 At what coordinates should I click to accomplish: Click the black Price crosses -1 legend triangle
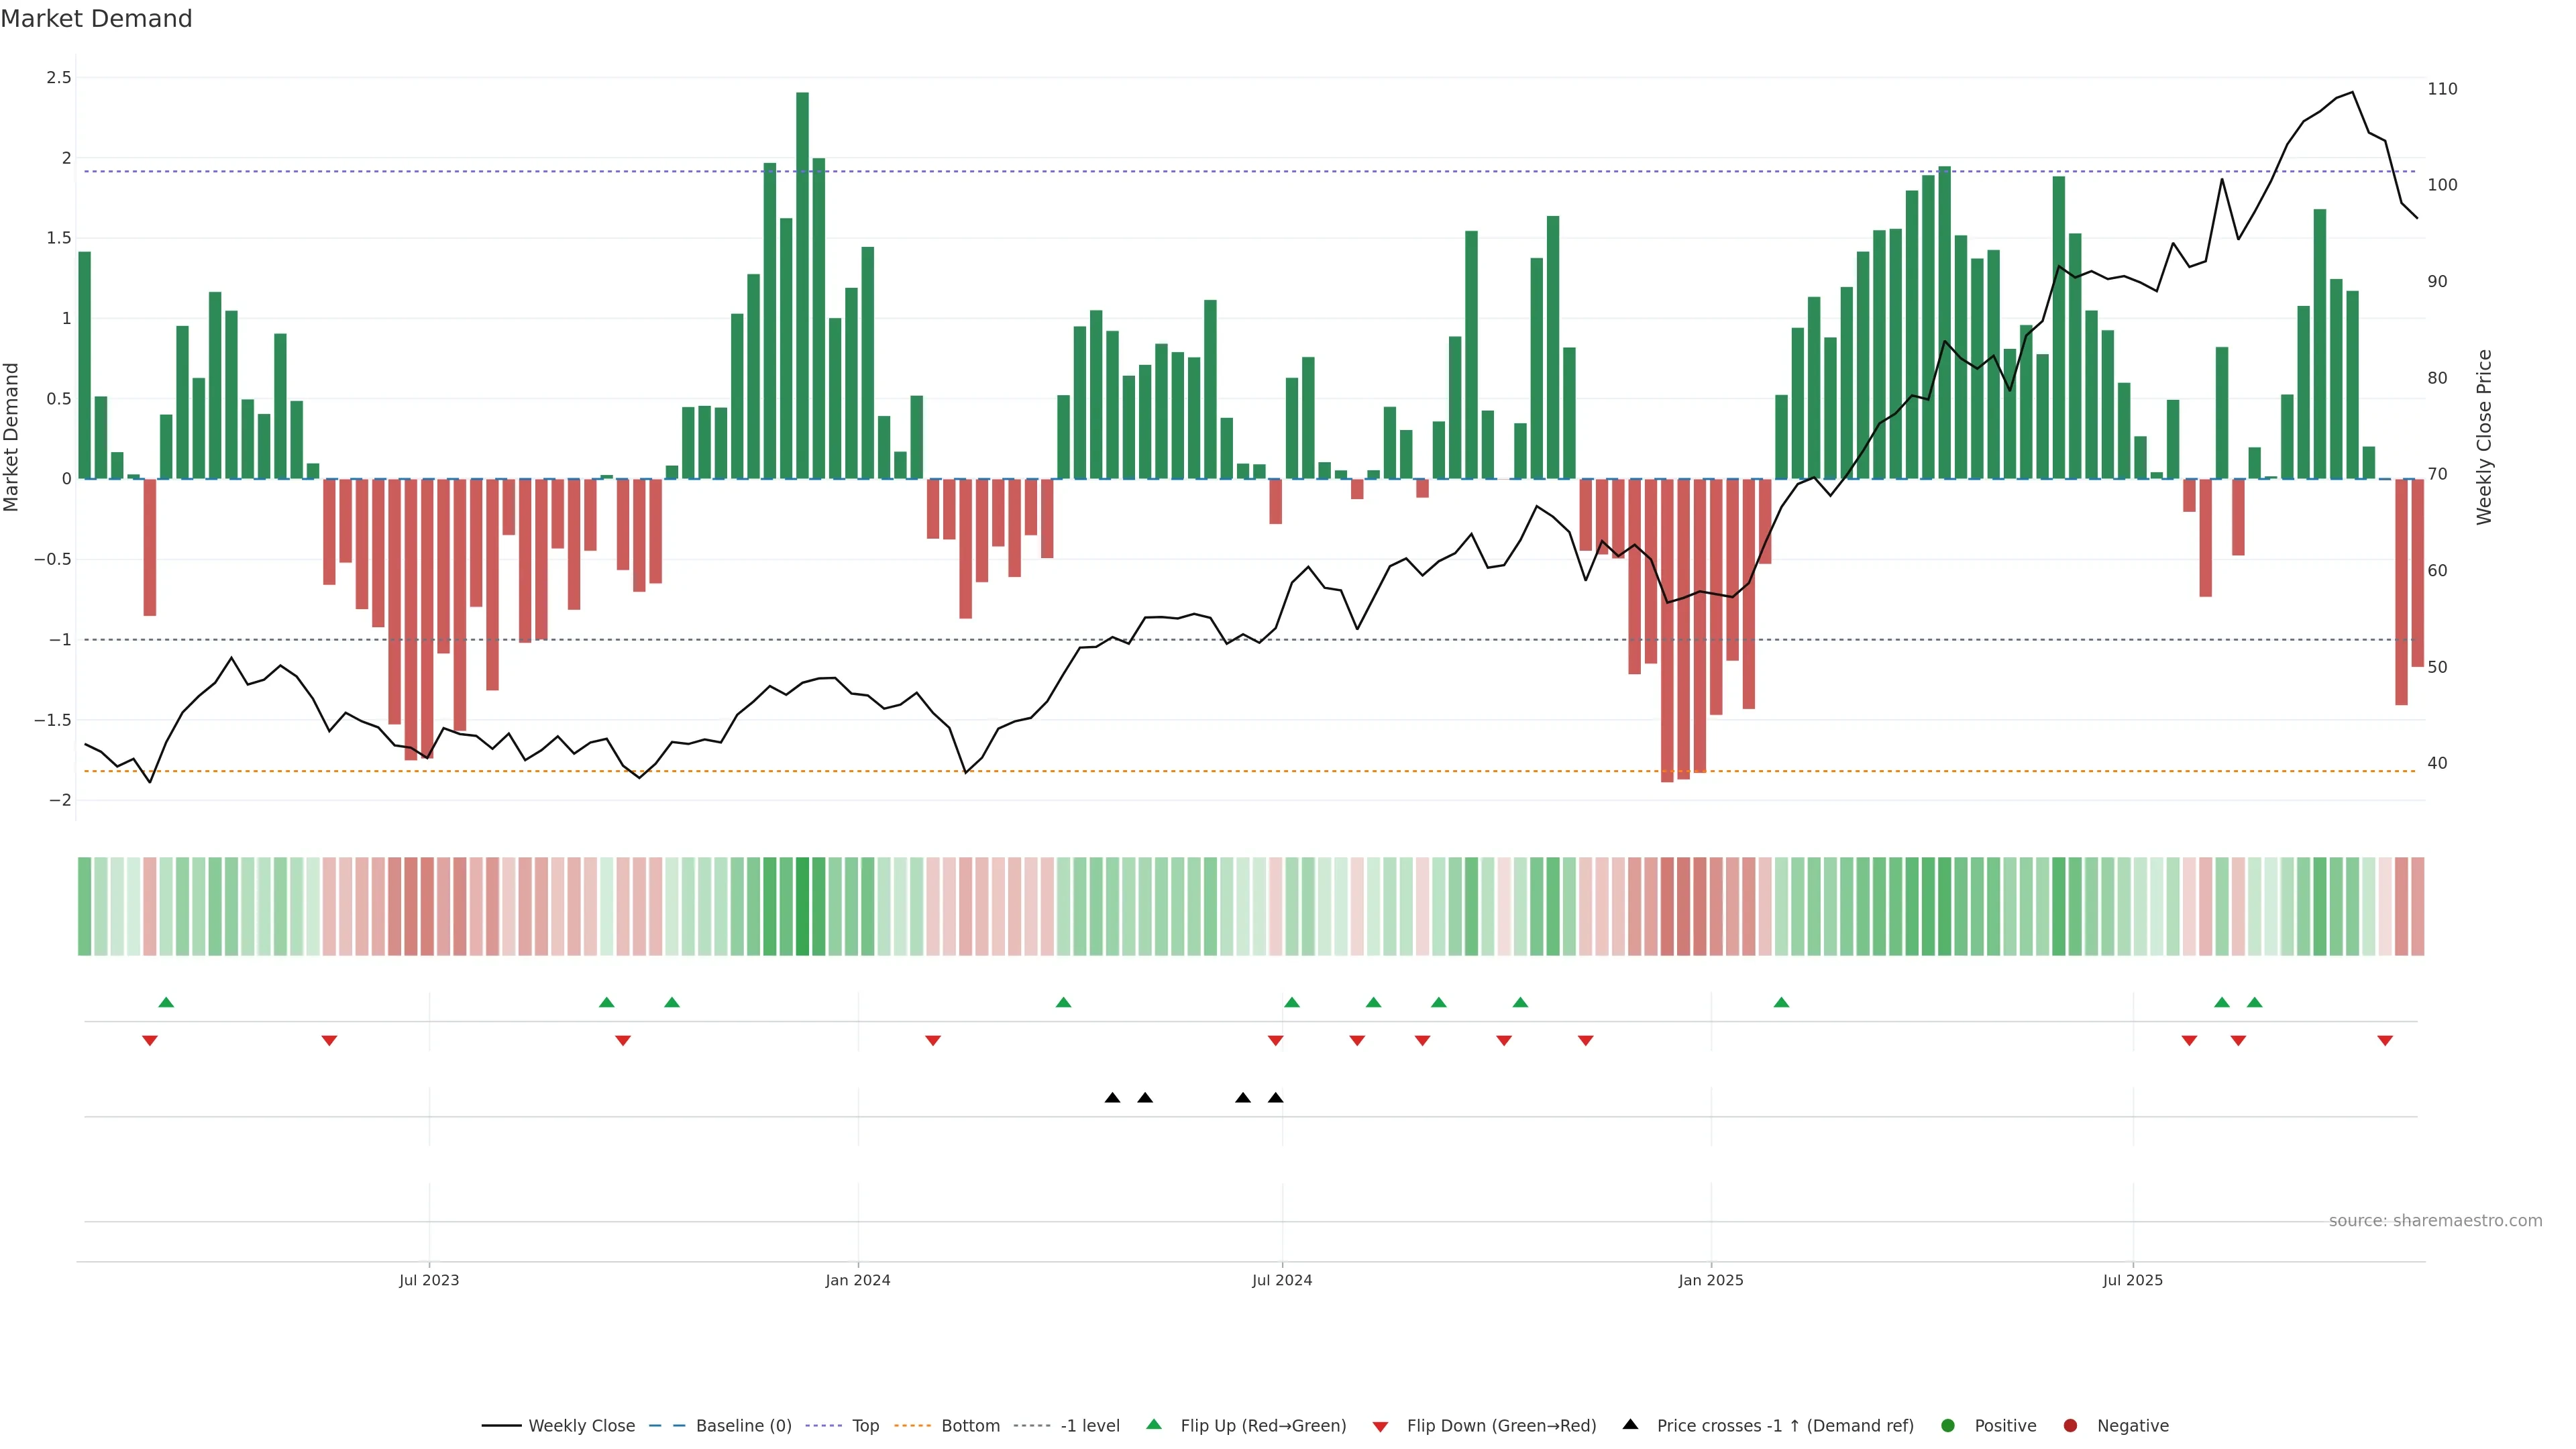coord(1630,1424)
